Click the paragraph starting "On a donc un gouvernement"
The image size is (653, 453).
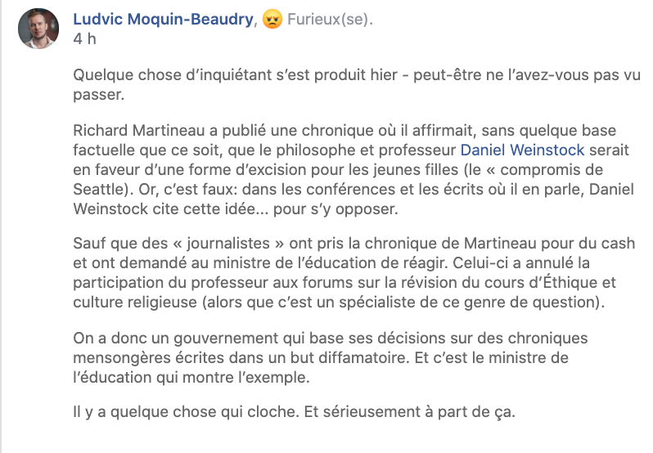point(331,358)
